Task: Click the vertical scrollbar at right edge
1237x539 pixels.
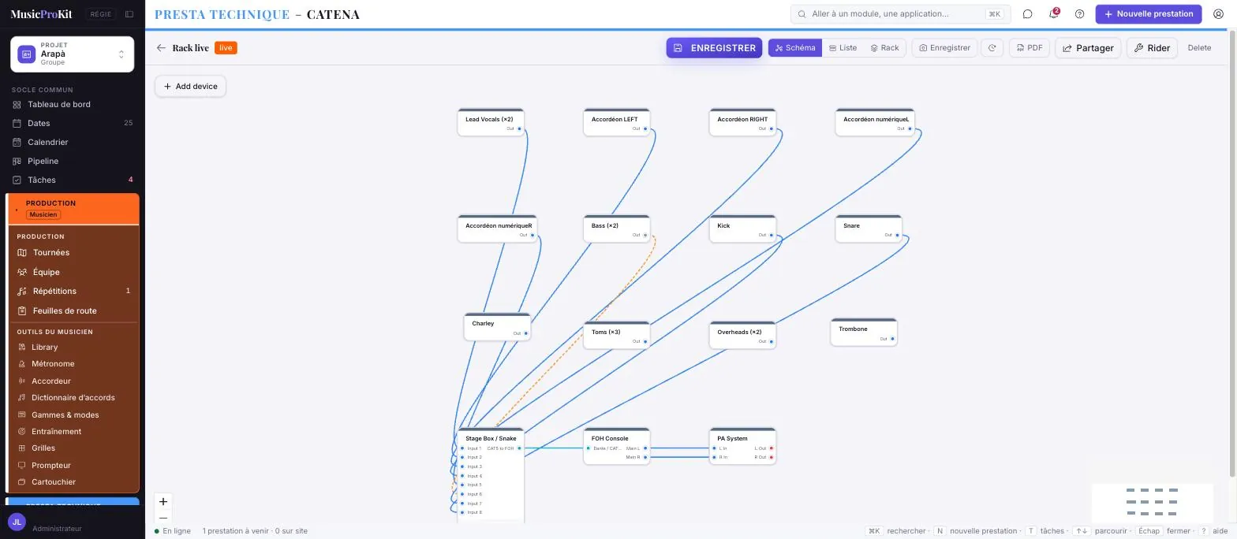Action: [1232, 252]
